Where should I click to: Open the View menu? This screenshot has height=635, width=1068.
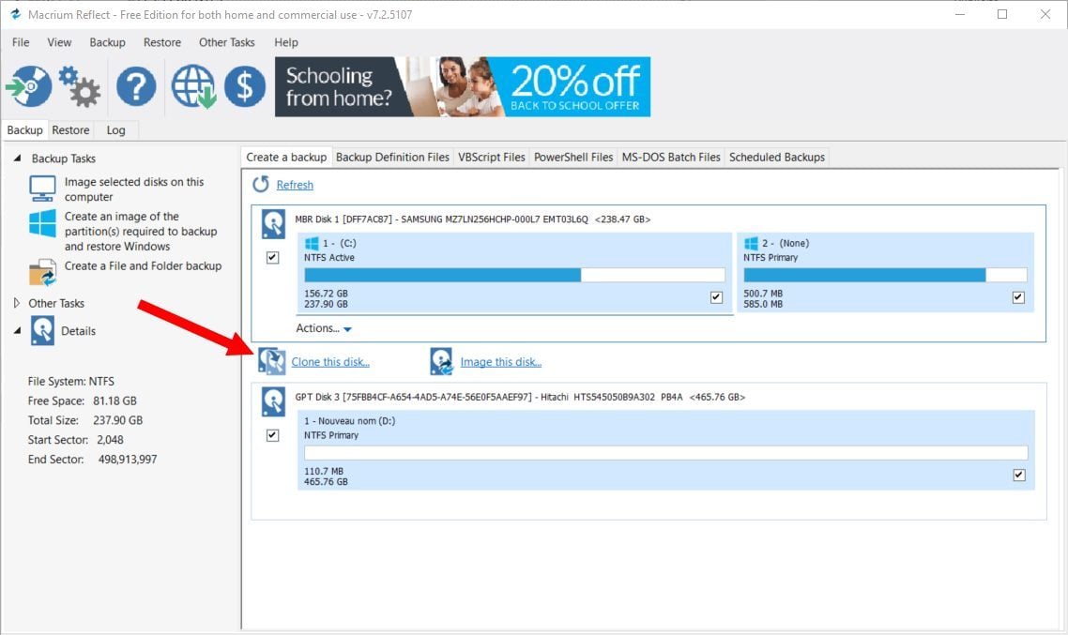59,42
